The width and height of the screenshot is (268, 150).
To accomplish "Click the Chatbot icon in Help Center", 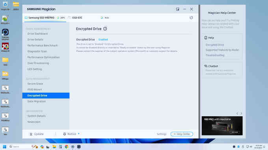I will [x=206, y=66].
